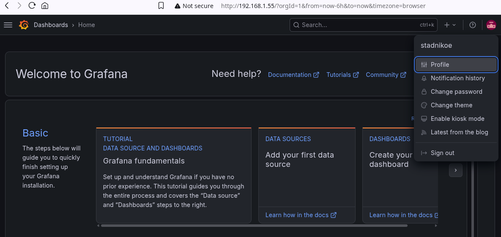Image resolution: width=501 pixels, height=237 pixels.
Task: Open Dashboards breadcrumb link
Action: pos(51,25)
